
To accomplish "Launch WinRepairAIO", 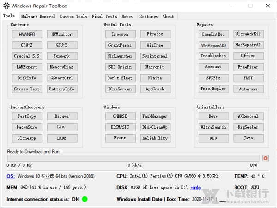I will click(214, 45).
